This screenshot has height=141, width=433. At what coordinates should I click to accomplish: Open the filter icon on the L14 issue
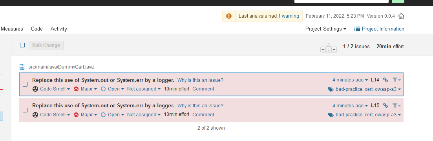tap(396, 80)
